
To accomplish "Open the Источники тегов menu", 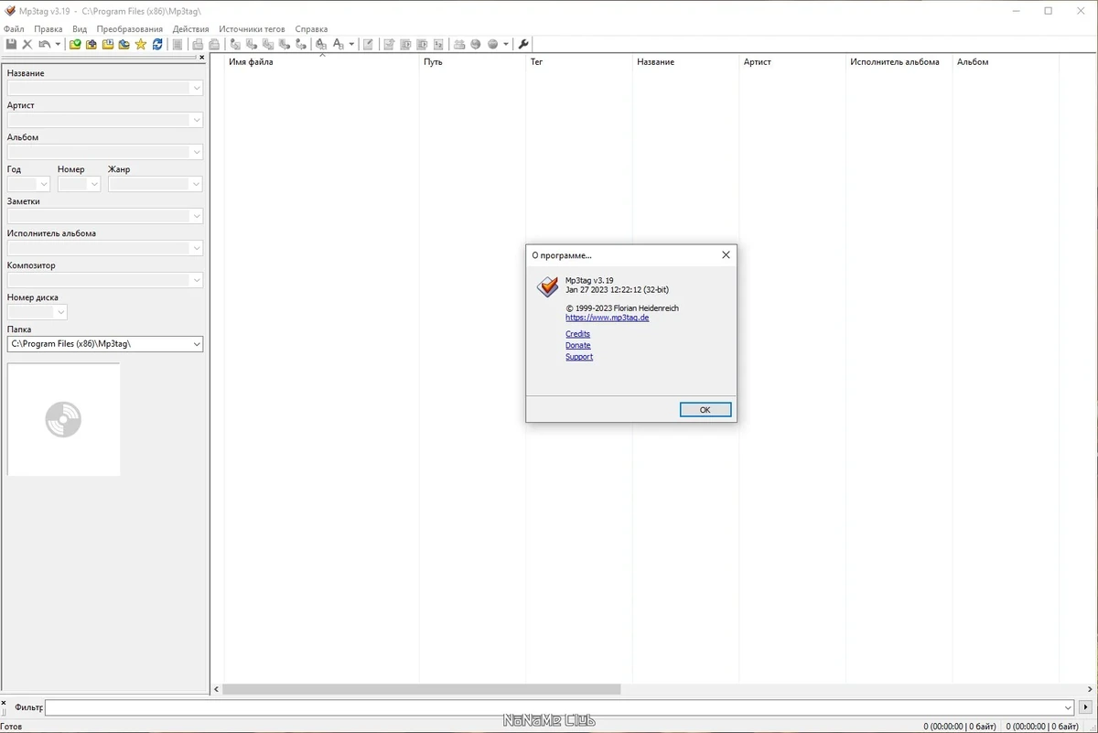I will 252,29.
